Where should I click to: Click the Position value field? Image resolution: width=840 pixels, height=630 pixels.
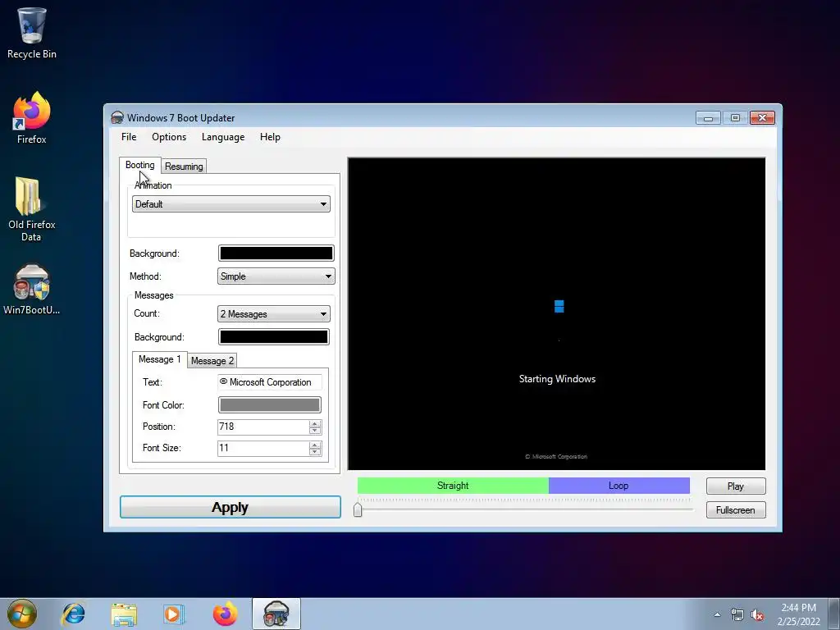coord(263,427)
